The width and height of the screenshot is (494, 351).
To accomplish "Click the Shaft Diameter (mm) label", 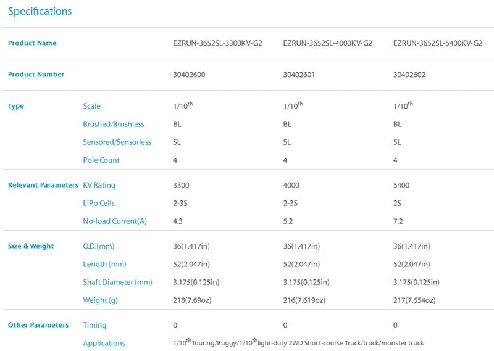I will 117,282.
